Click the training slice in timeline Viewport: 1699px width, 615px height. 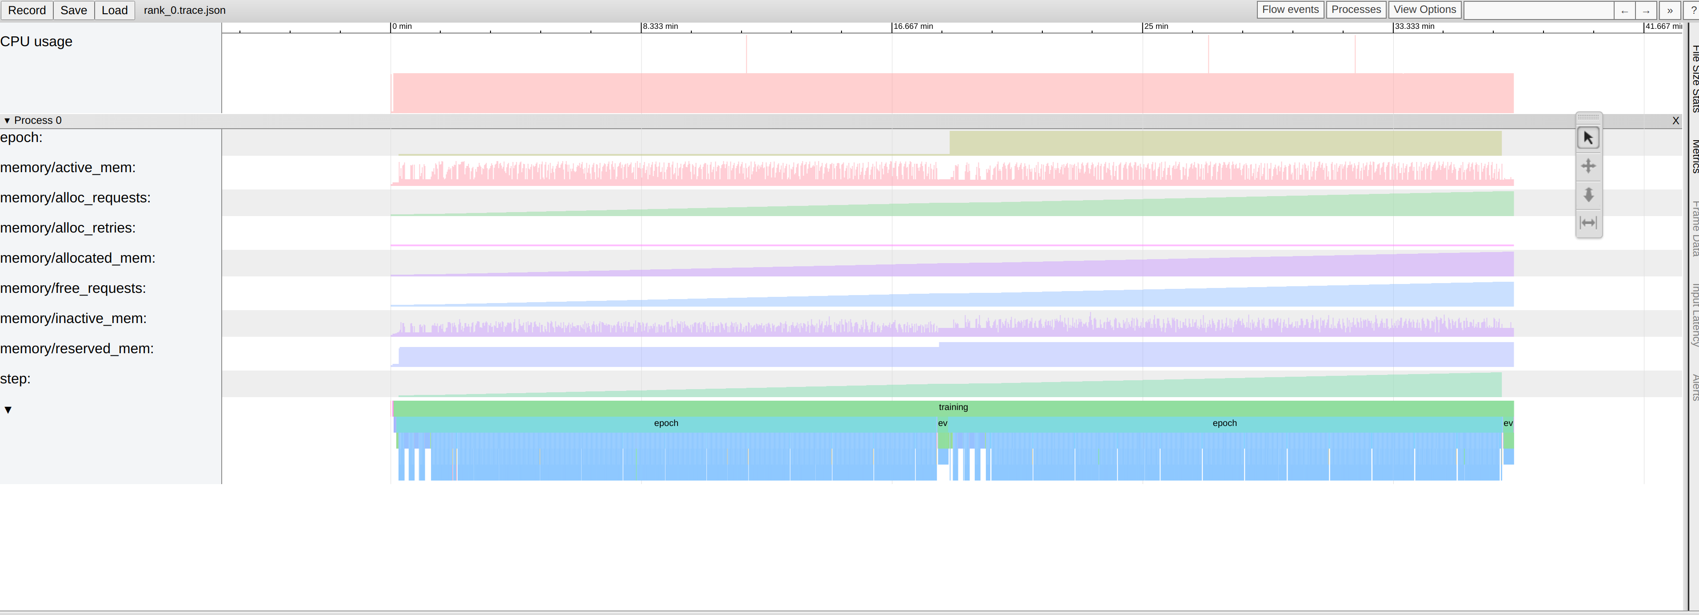point(953,408)
